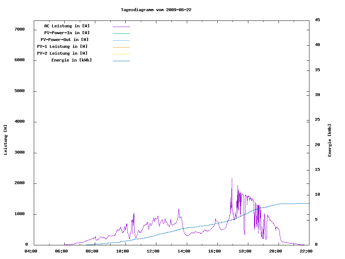Click the Energie in [kWh] legend label

[x=72, y=60]
